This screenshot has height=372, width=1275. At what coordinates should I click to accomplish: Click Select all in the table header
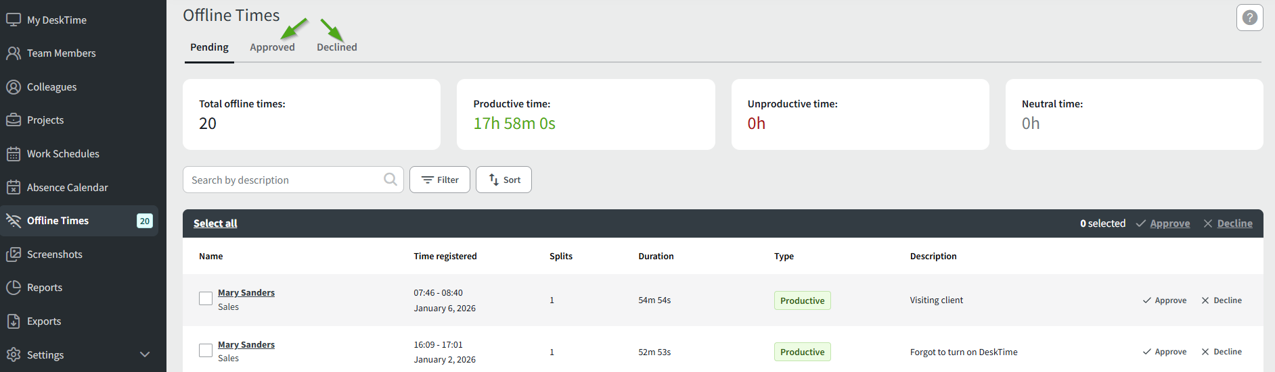tap(215, 223)
